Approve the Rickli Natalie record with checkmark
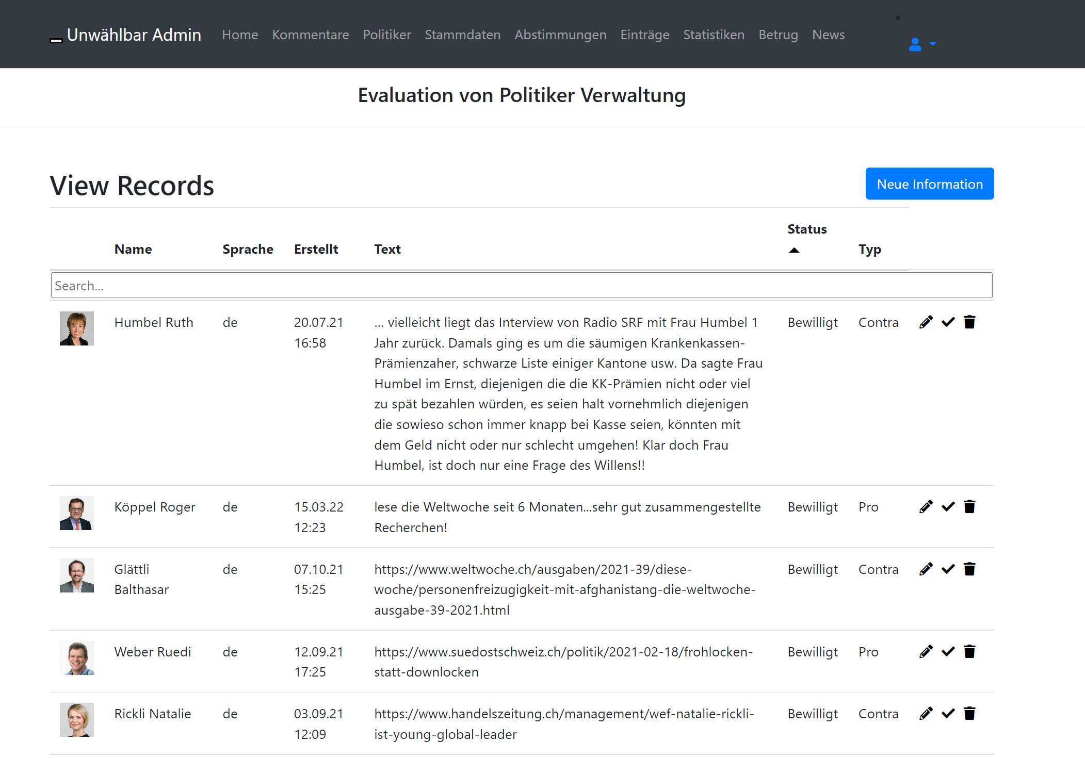 (948, 714)
